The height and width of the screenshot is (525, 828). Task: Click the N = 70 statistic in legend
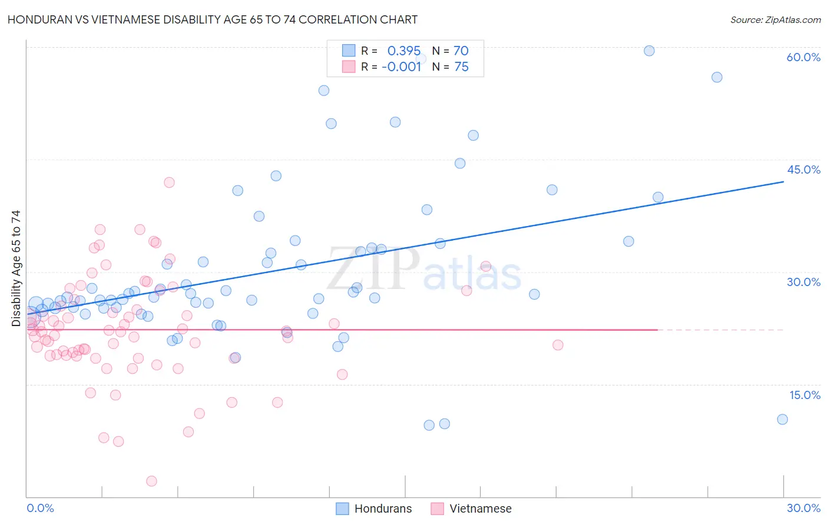tap(451, 51)
